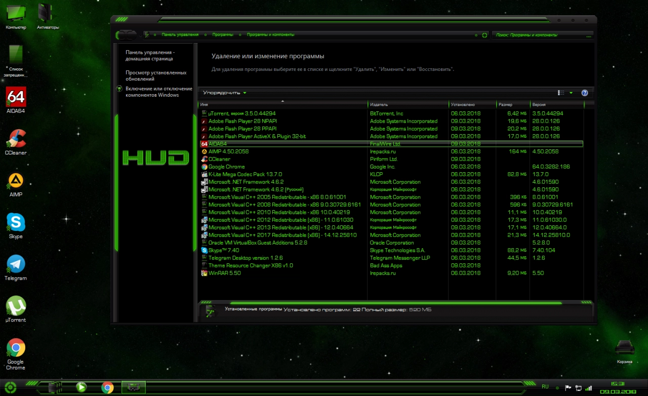
Task: Select the Список запрещен... desktop file
Action: click(x=16, y=61)
